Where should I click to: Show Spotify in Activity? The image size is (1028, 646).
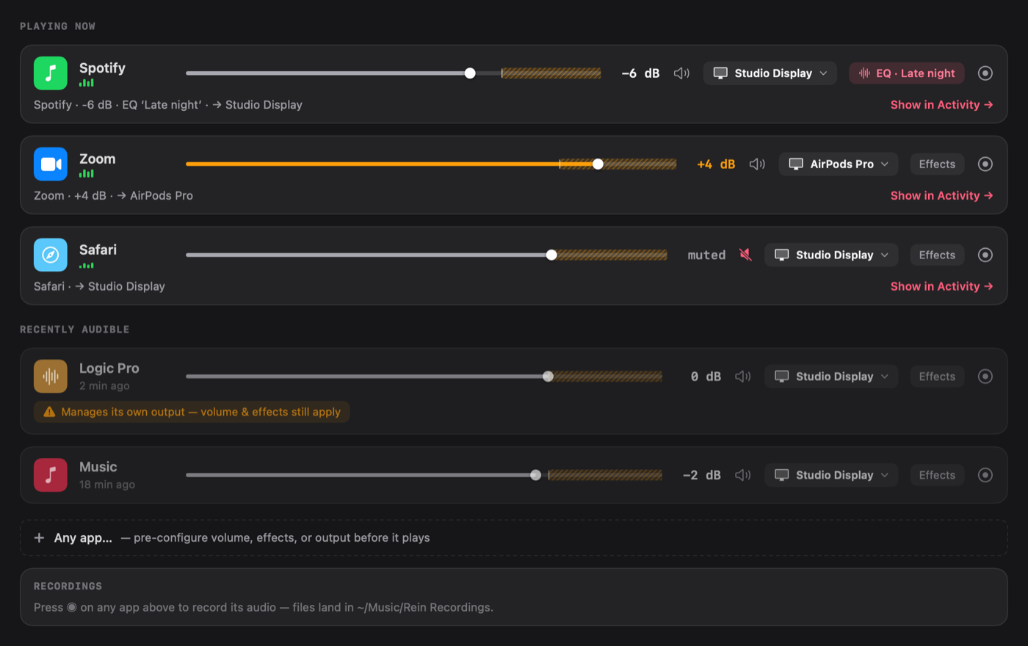tap(941, 105)
